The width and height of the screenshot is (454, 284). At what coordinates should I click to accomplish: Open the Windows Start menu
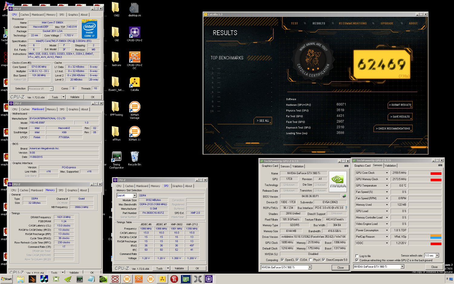(6, 279)
